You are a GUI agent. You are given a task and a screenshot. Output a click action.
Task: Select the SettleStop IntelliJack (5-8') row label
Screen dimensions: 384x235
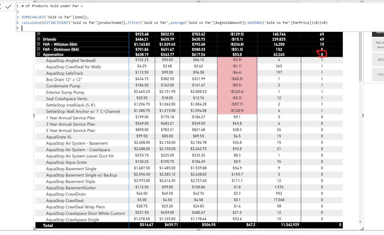pyautogui.click(x=71, y=105)
